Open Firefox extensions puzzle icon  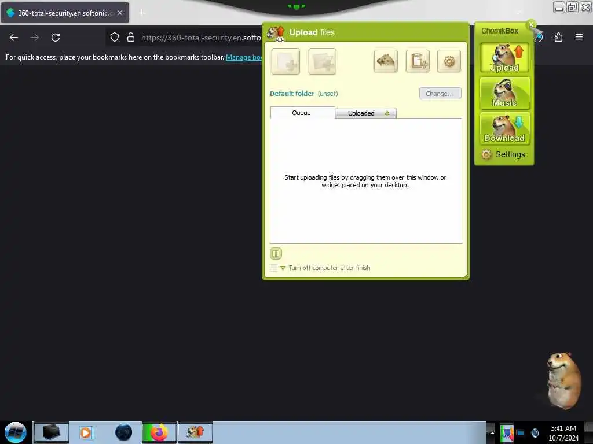coord(558,37)
